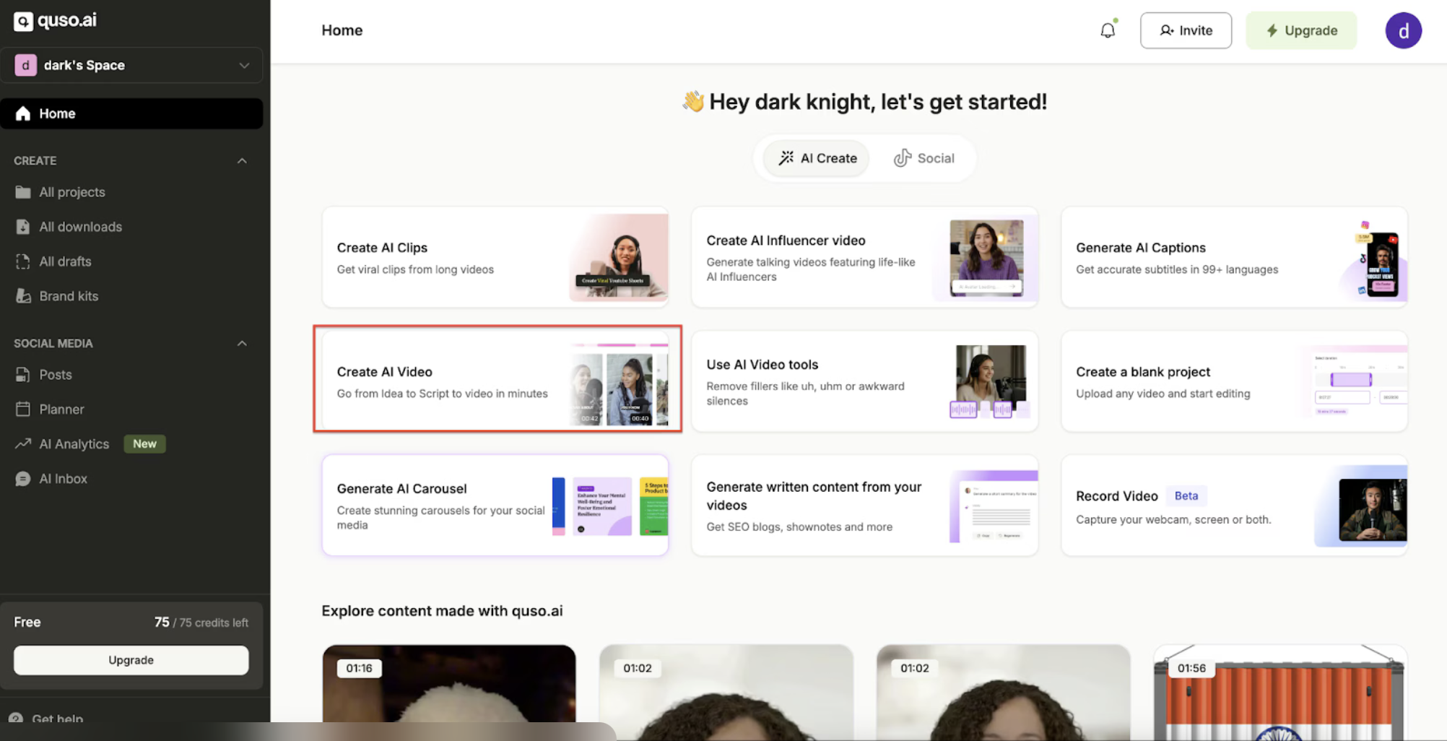Image resolution: width=1447 pixels, height=741 pixels.
Task: Collapse the SOCIAL MEDIA section chevron
Action: click(242, 343)
